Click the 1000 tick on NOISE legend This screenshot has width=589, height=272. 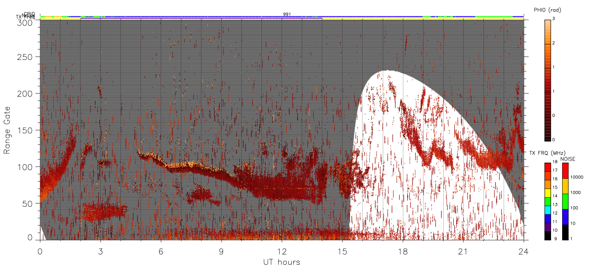point(576,192)
